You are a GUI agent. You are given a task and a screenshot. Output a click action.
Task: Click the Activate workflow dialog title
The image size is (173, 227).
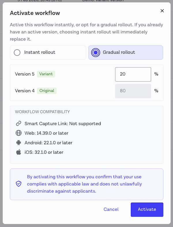(x=35, y=13)
